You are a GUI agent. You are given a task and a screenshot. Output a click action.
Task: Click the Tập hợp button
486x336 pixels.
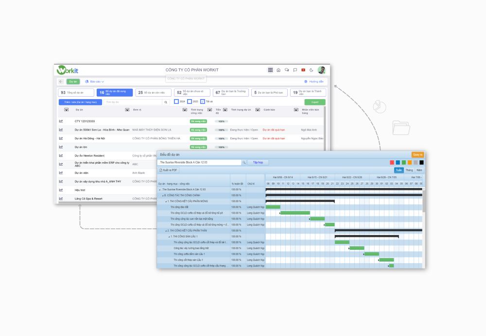point(258,162)
